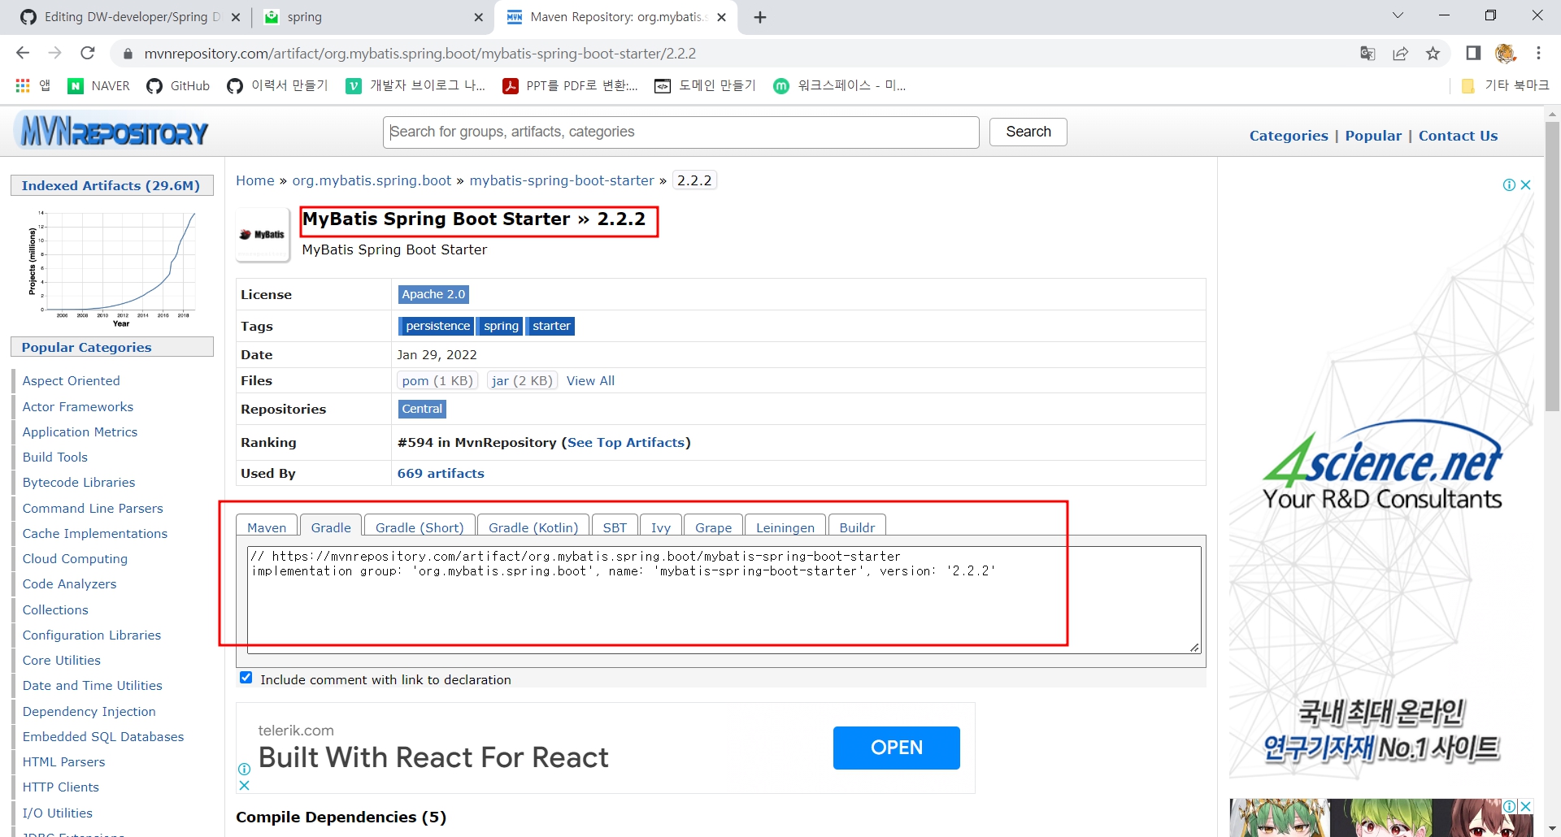Select the Gradle (Short) tab
1561x837 pixels.
tap(420, 527)
